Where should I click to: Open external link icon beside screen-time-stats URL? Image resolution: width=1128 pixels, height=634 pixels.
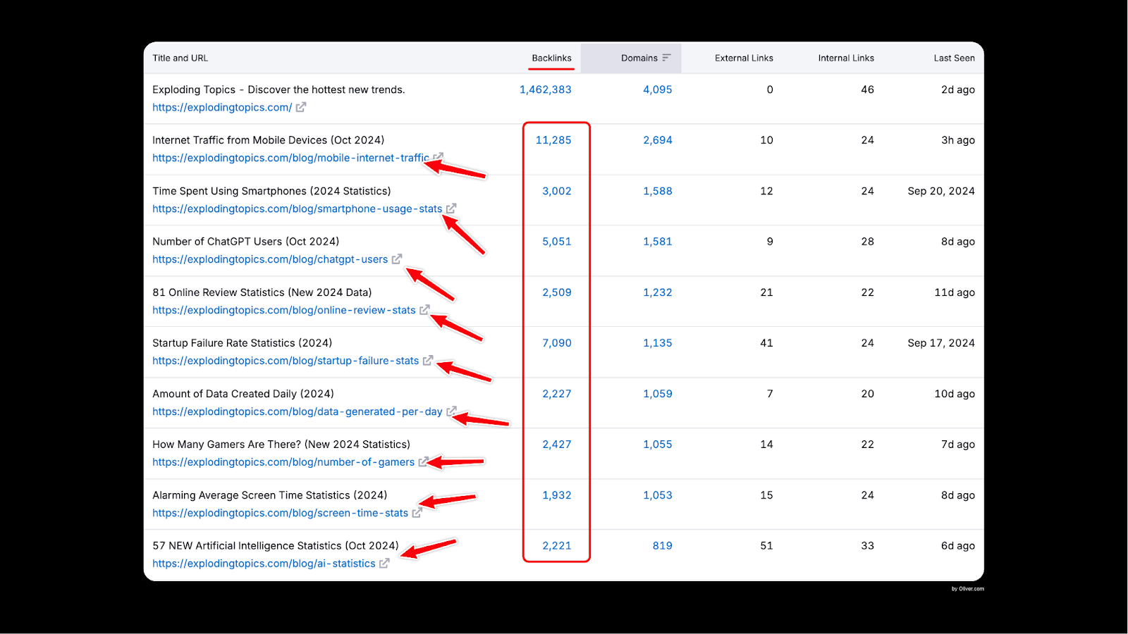(417, 513)
